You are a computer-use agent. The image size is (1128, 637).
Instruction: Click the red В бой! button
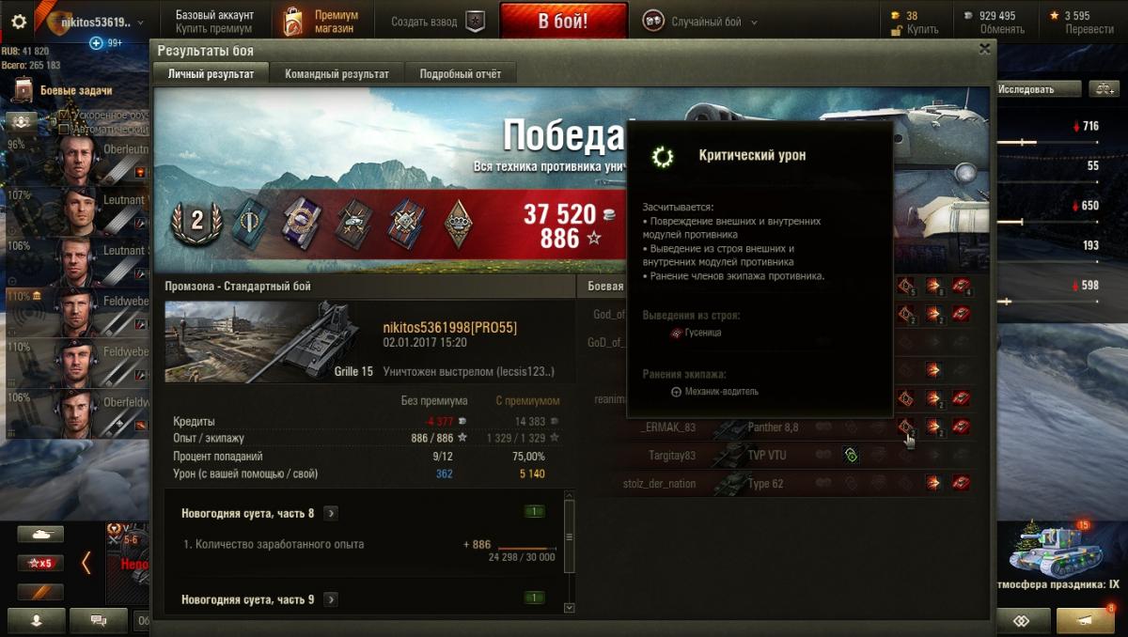564,21
